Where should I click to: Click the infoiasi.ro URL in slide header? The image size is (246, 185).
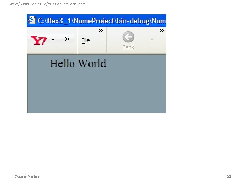(x=47, y=4)
